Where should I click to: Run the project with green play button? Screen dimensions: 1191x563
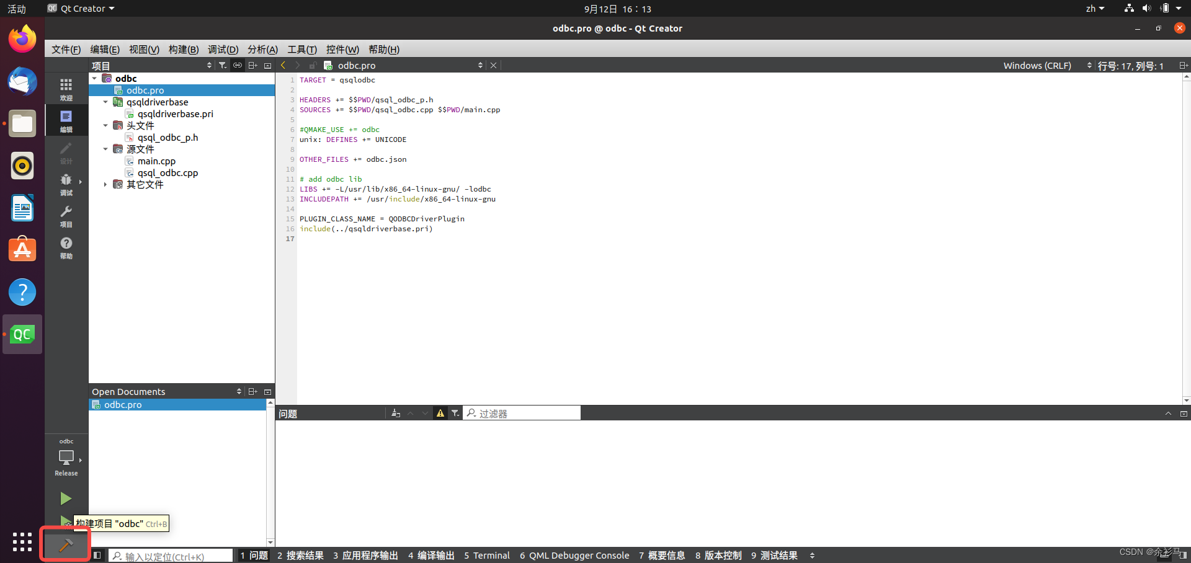pyautogui.click(x=66, y=499)
